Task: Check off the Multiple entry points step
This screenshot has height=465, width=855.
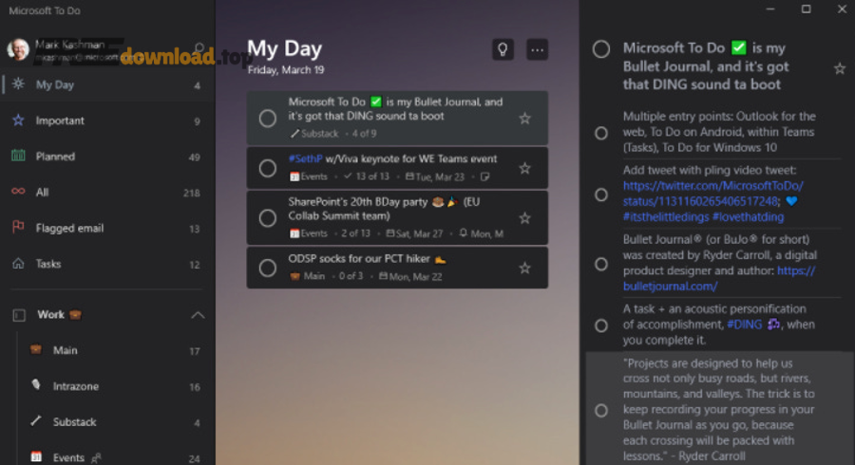Action: point(601,134)
